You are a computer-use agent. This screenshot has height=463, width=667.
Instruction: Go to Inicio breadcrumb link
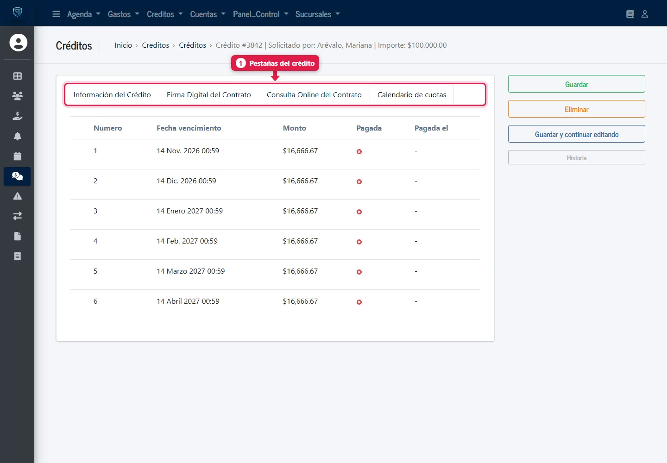124,45
